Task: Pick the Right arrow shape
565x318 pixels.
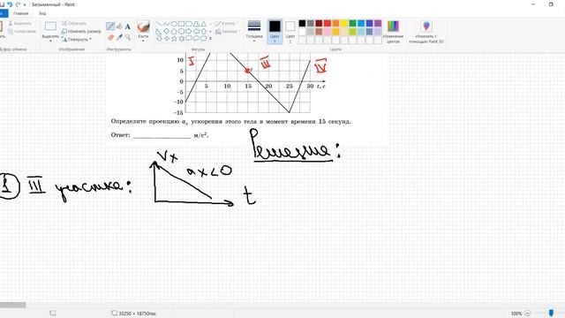Action: tap(189, 32)
